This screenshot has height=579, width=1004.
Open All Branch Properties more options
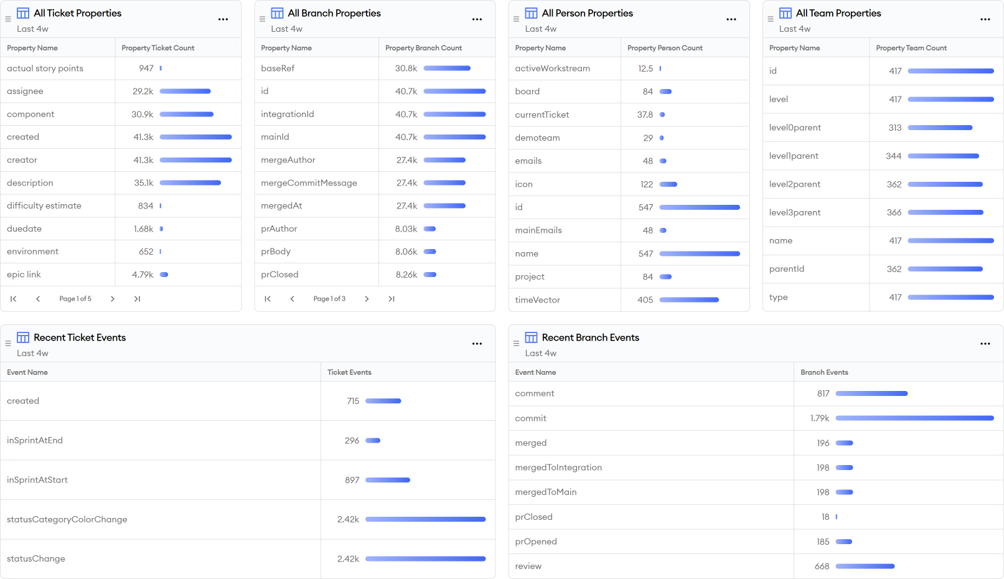click(x=477, y=20)
